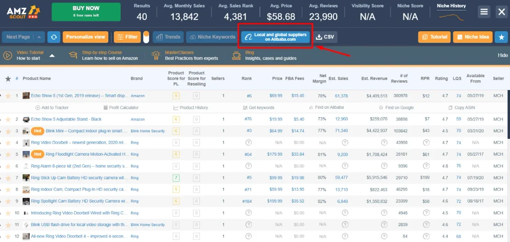Screen dimensions: 510x242
Task: Sort by Net Margin column header
Action: pyautogui.click(x=319, y=79)
